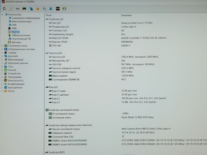Select the Множитель ЦП row
The image size is (207, 155).
[x=126, y=61]
